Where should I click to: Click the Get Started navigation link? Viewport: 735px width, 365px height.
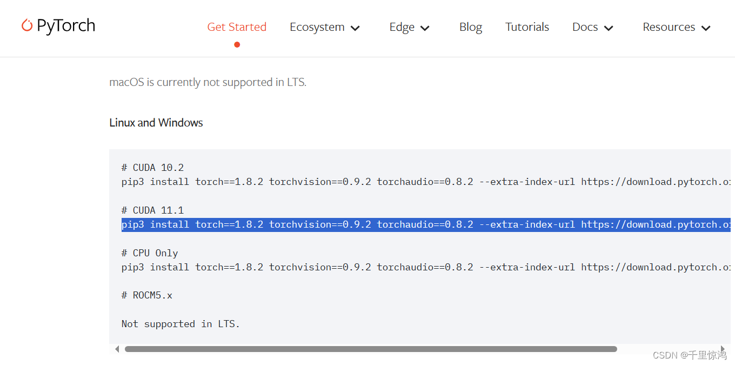point(237,26)
